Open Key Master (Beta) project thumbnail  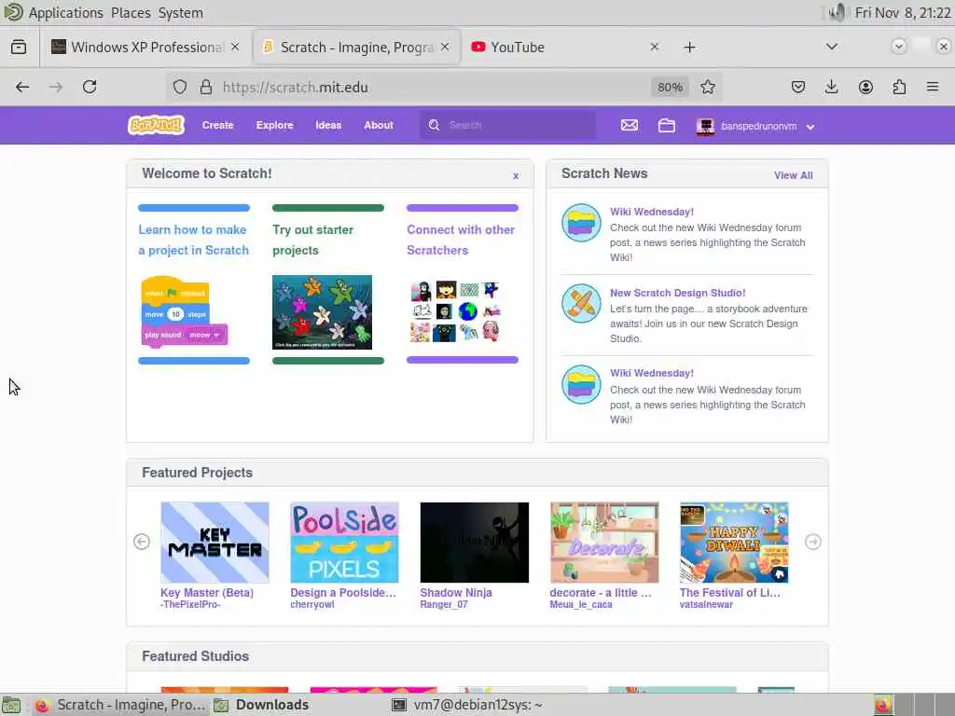215,543
